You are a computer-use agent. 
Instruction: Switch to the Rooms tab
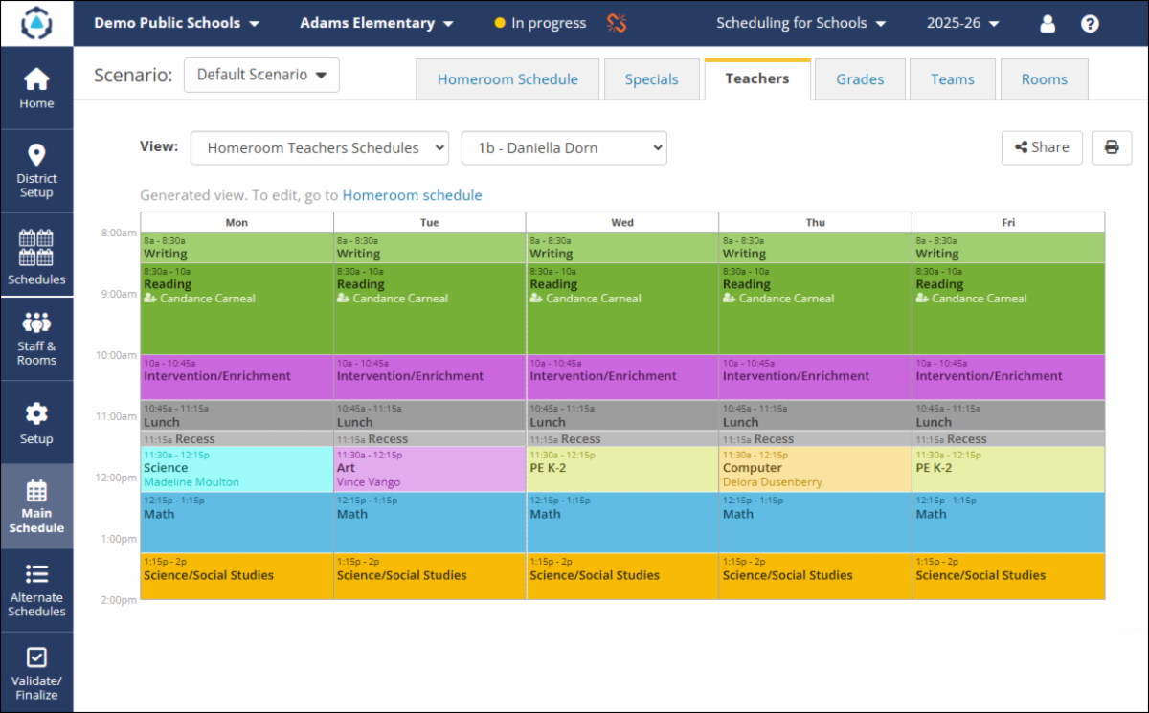[1044, 79]
